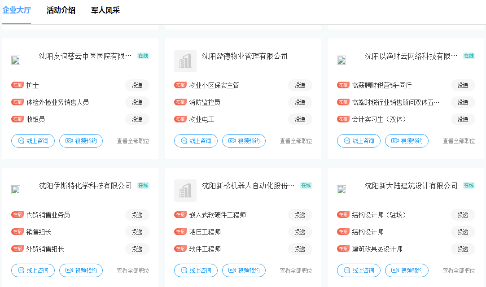Screen dimensions: 486x287
Task: Open the 活动介绍 tab
Action: pos(61,10)
